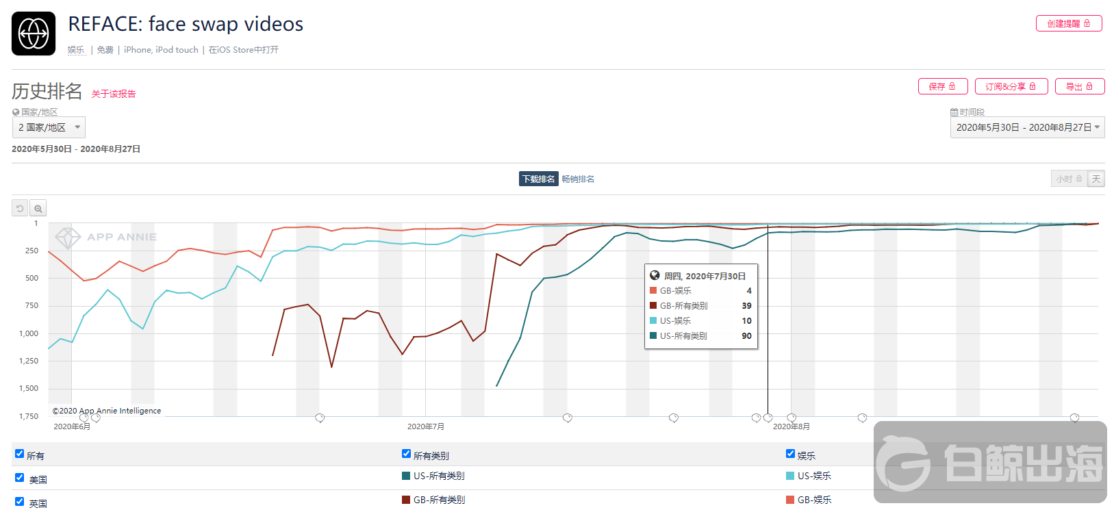Uncheck the 娱乐 category checkbox

790,454
